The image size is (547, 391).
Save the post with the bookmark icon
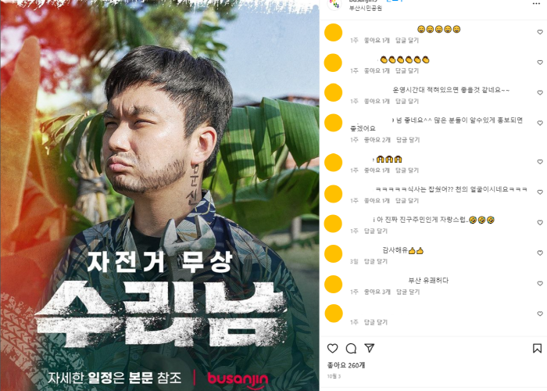(x=538, y=348)
